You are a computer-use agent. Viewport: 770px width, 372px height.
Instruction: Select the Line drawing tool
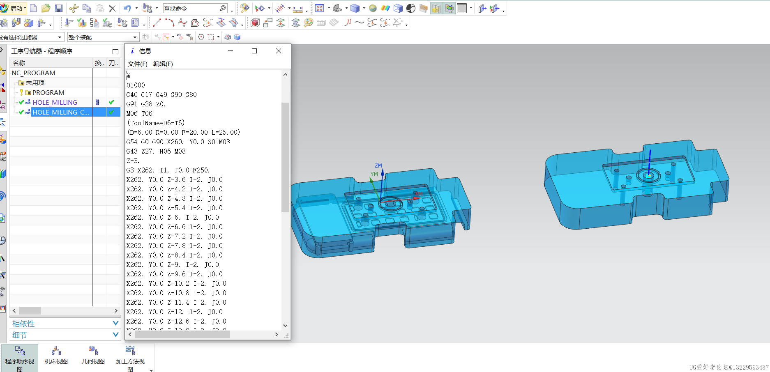[157, 23]
